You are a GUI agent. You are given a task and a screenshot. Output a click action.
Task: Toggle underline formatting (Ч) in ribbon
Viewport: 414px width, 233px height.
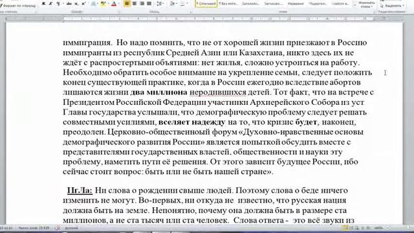58,3
